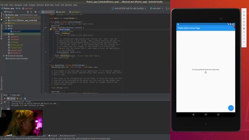Click the green hot restart icon
The width and height of the screenshot is (249, 140).
tap(21, 98)
